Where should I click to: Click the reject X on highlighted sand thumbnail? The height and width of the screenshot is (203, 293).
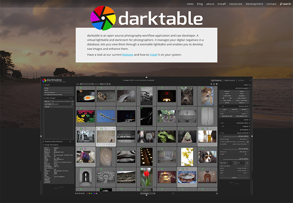(98, 144)
